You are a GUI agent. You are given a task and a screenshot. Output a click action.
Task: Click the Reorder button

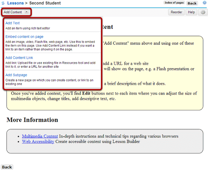click(x=176, y=12)
